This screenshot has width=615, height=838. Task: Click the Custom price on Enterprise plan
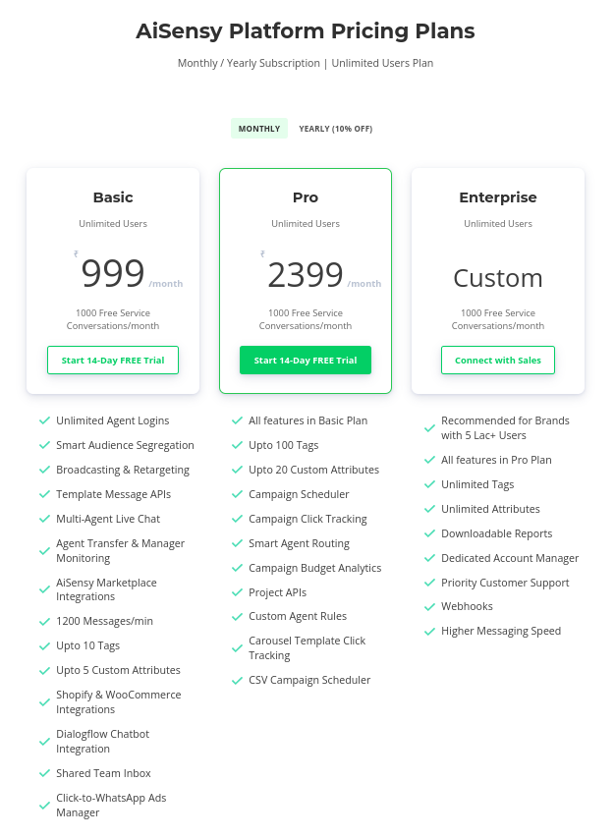coord(497,278)
